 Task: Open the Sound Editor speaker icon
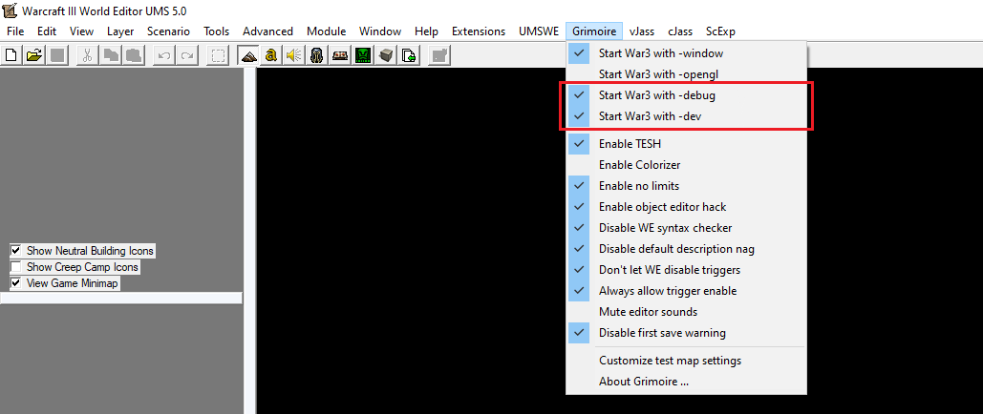[294, 55]
